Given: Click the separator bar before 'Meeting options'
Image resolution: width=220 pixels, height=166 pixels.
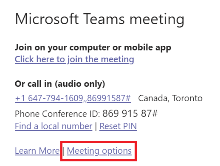Looking at the screenshot, I should (x=63, y=151).
